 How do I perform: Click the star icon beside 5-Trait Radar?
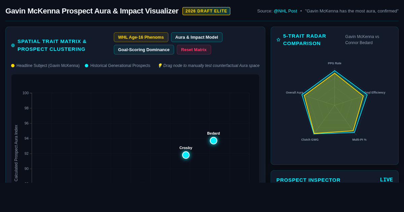pyautogui.click(x=278, y=40)
